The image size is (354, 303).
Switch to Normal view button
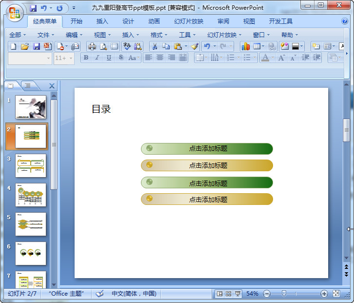point(219,294)
